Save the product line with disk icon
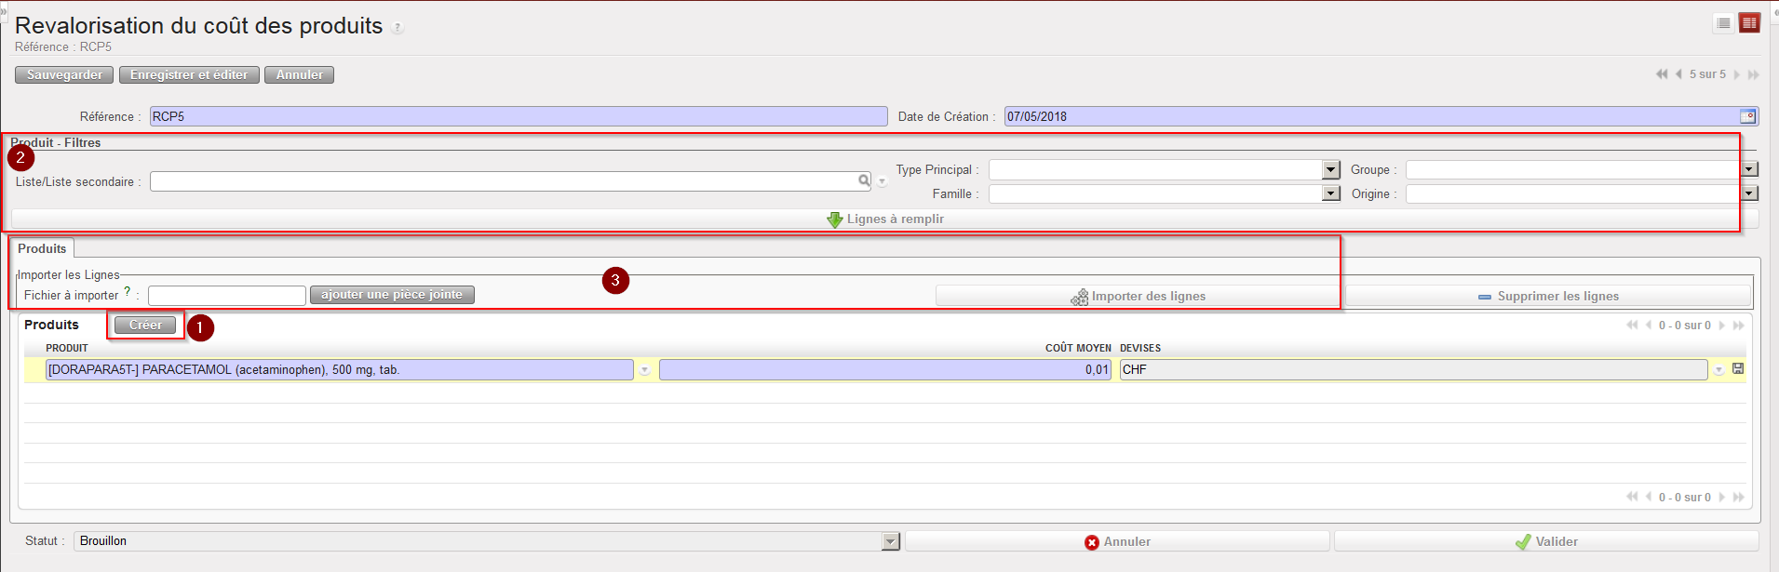The image size is (1779, 572). [x=1737, y=369]
